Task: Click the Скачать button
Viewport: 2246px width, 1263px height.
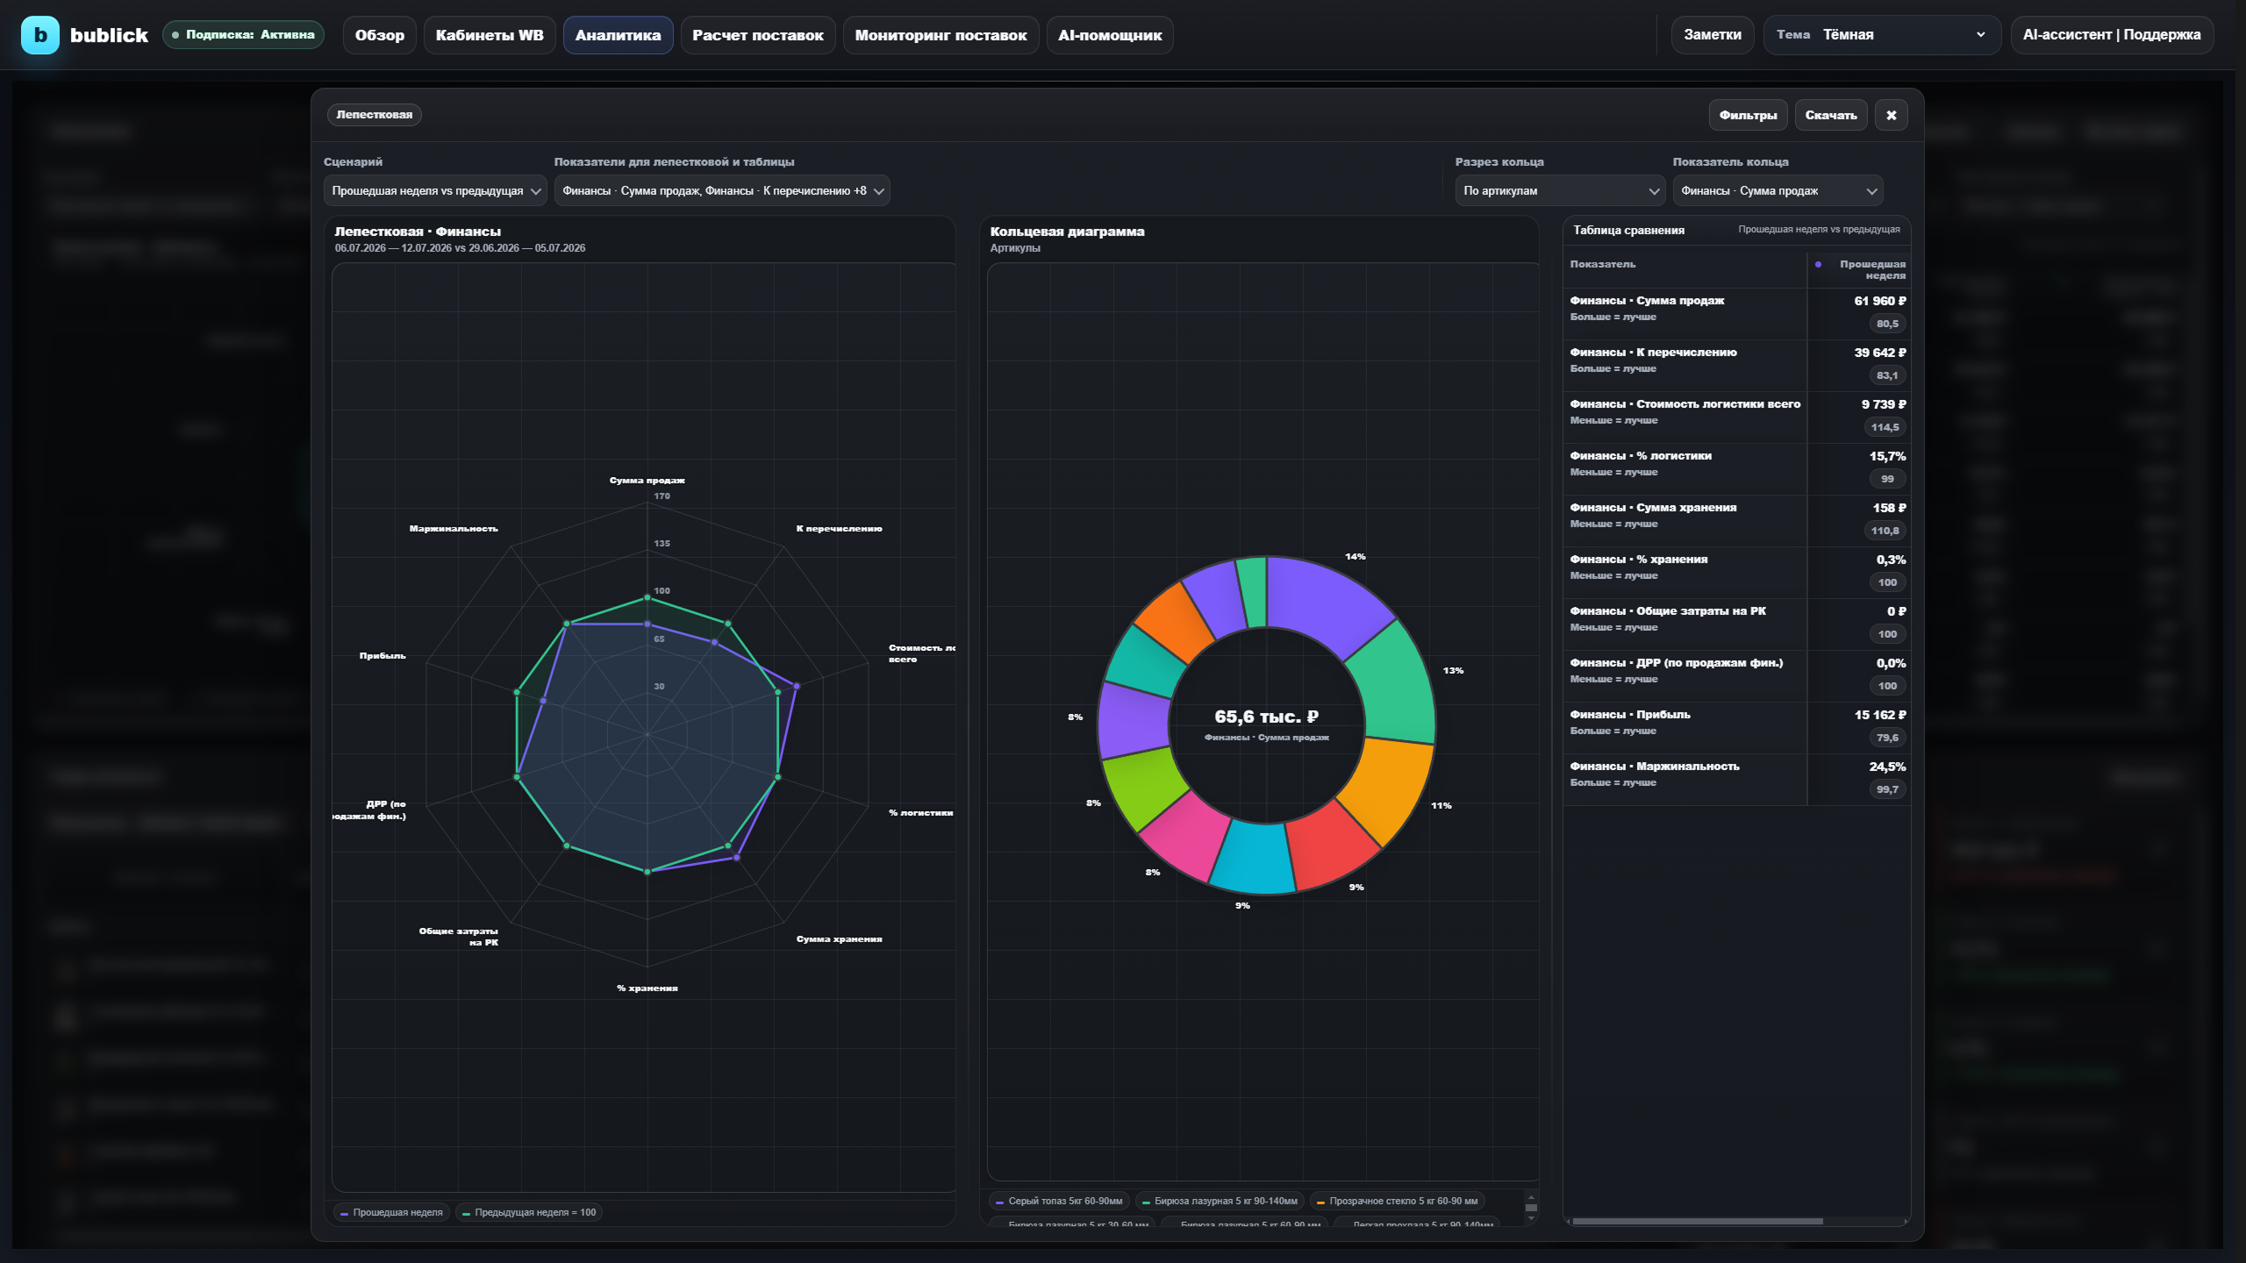Action: (1831, 115)
